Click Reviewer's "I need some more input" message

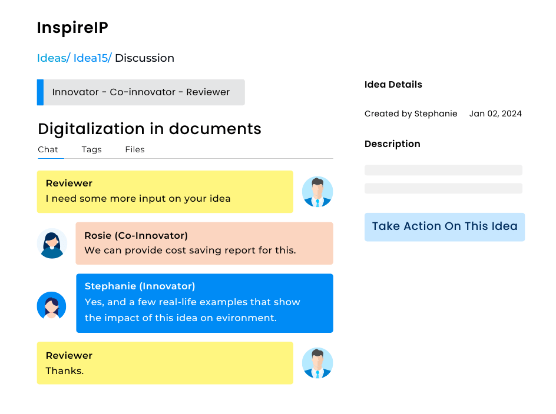tap(165, 192)
